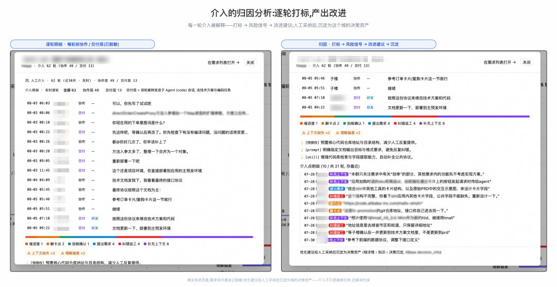557x287 pixels.
Task: Select the row 最终协议按照这个文档为主:
Action: [139, 190]
